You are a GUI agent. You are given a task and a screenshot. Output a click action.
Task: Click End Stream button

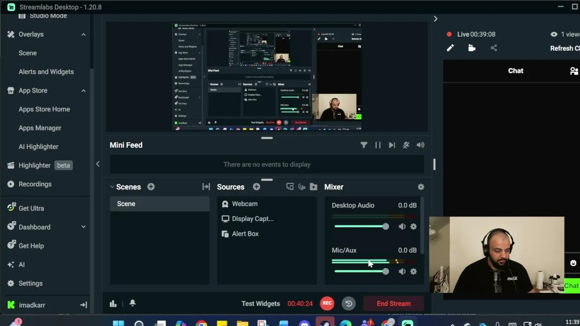point(394,303)
